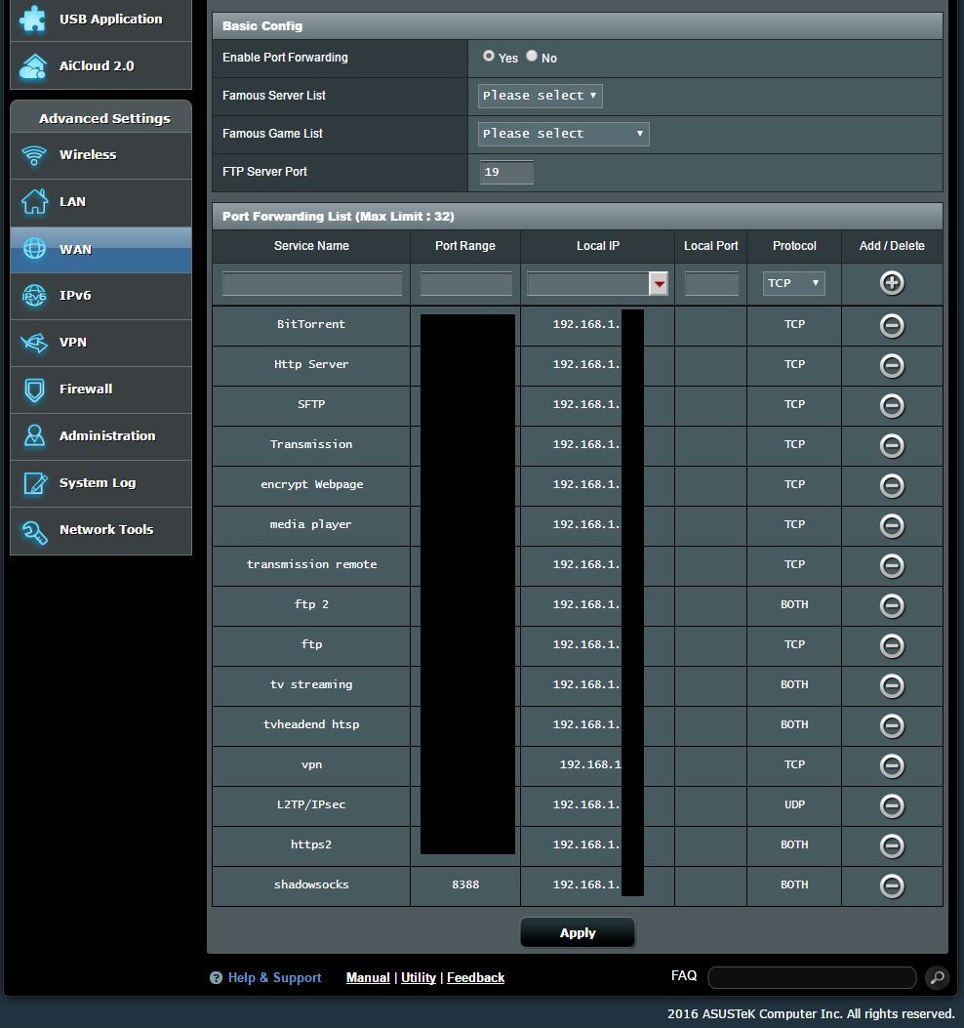Click the FAQ search magnifier icon

click(936, 977)
